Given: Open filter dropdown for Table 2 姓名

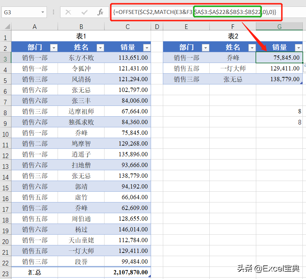Looking at the screenshot, I should click(x=252, y=48).
